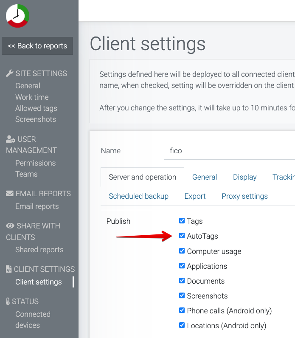
Task: Open Connected devices page
Action: (33, 320)
